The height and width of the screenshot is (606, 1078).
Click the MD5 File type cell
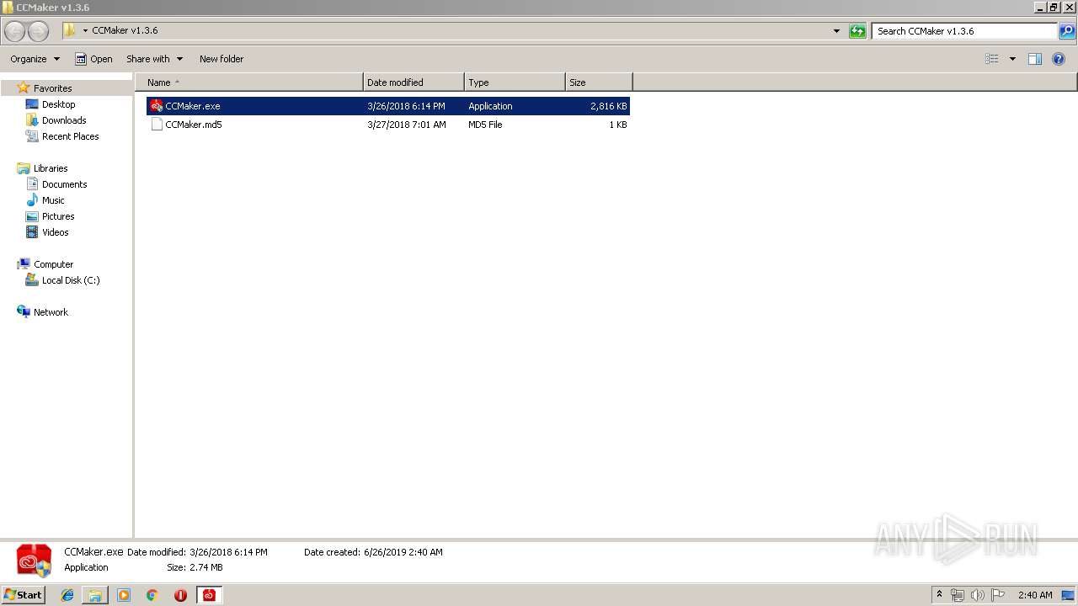point(485,125)
